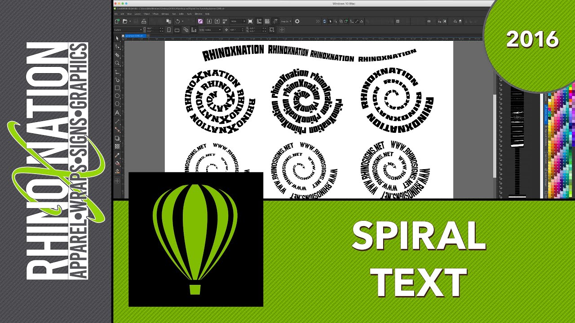Select the Ellipse tool
The width and height of the screenshot is (575, 323).
click(117, 96)
